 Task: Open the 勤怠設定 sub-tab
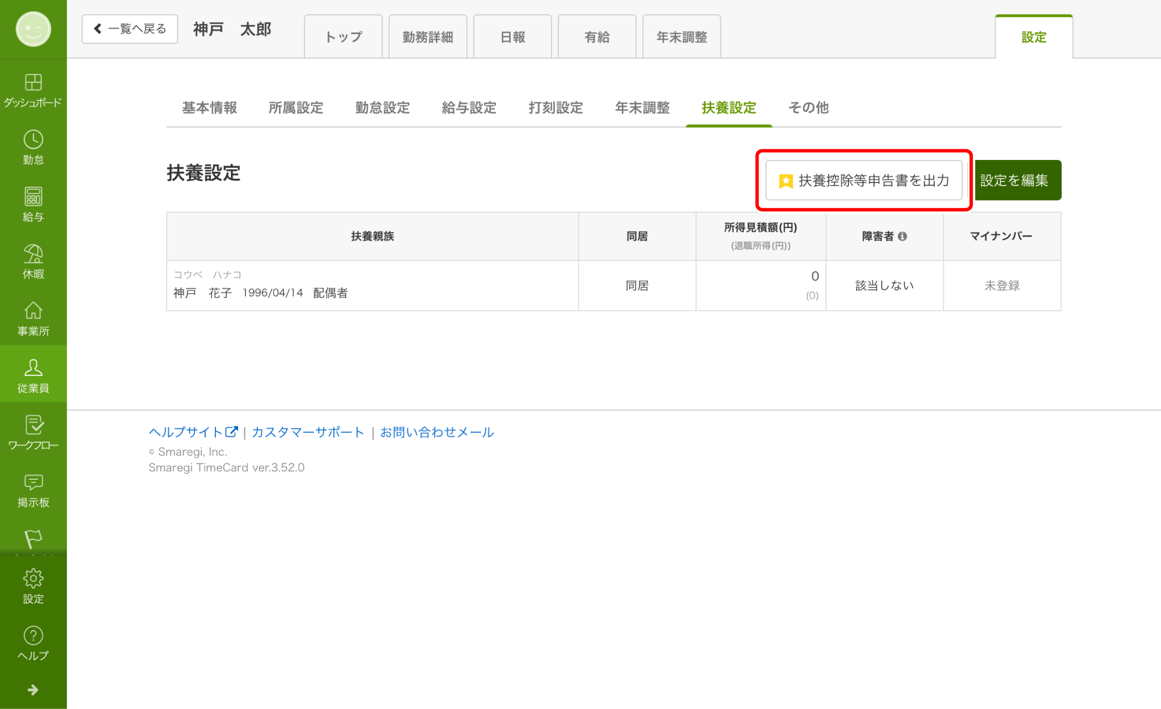383,108
